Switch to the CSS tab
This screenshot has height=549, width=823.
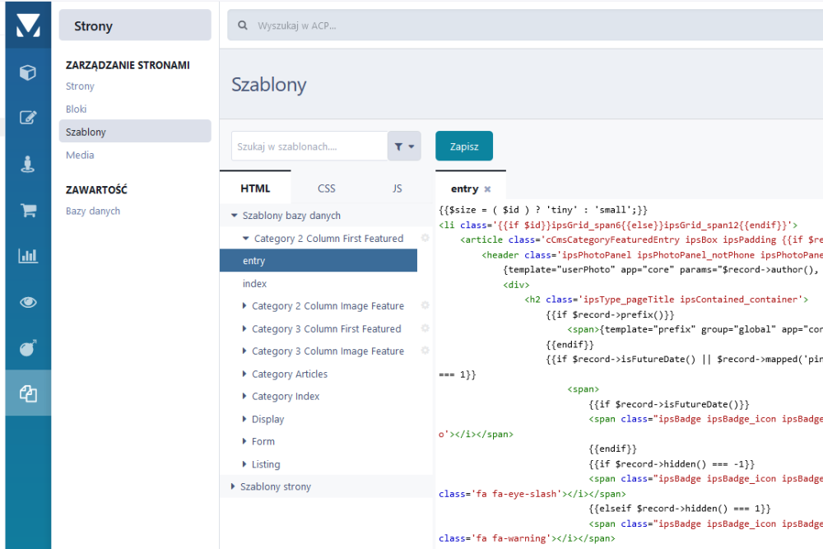[326, 188]
